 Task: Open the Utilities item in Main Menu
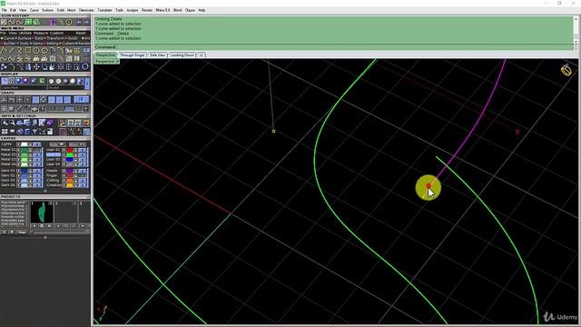(25, 33)
